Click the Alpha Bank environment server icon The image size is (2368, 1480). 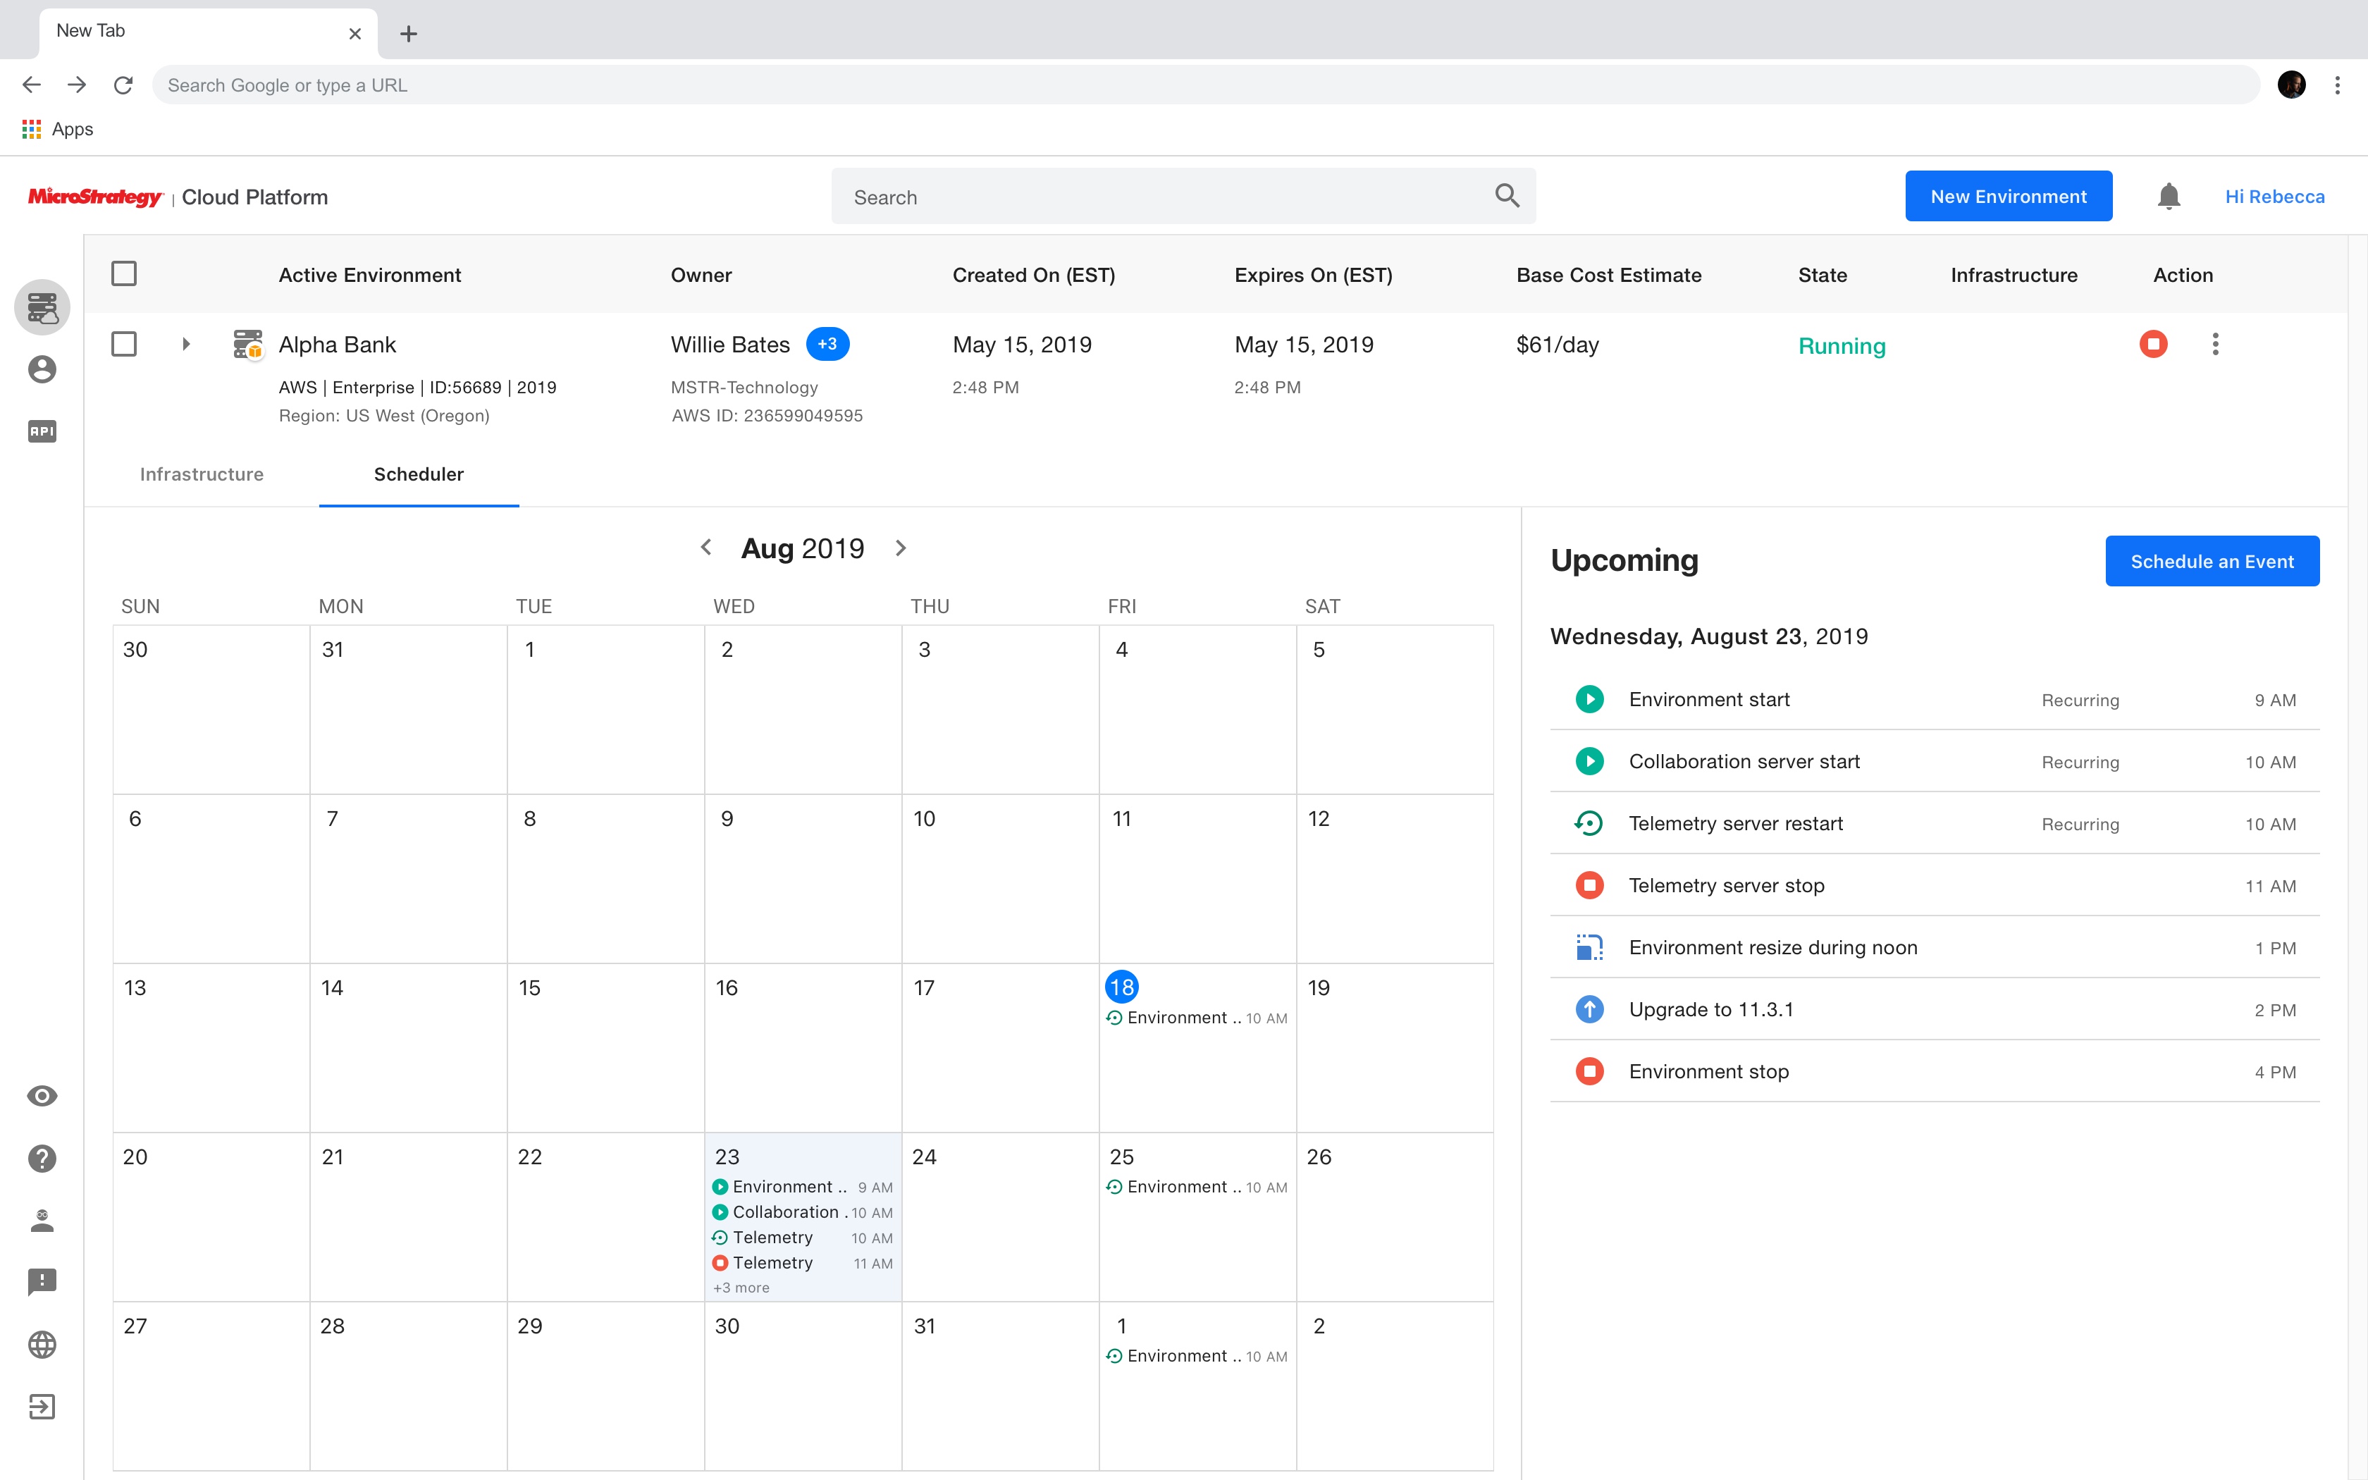coord(247,344)
